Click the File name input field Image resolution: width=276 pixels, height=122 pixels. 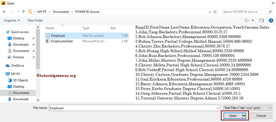[x=133, y=108]
